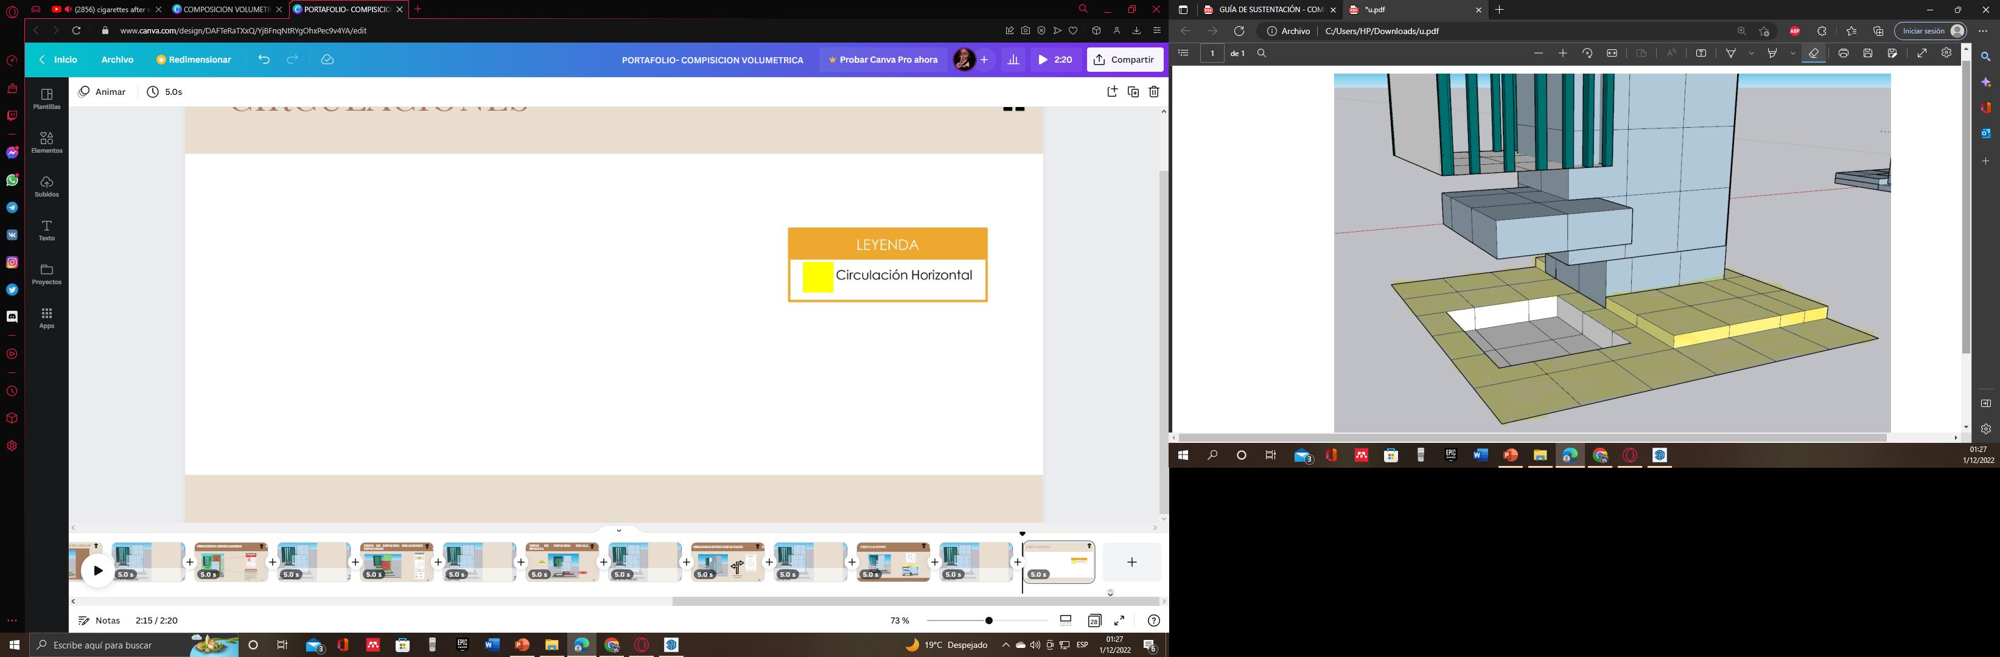Click the duplicate page icon
2000x657 pixels.
[1133, 91]
